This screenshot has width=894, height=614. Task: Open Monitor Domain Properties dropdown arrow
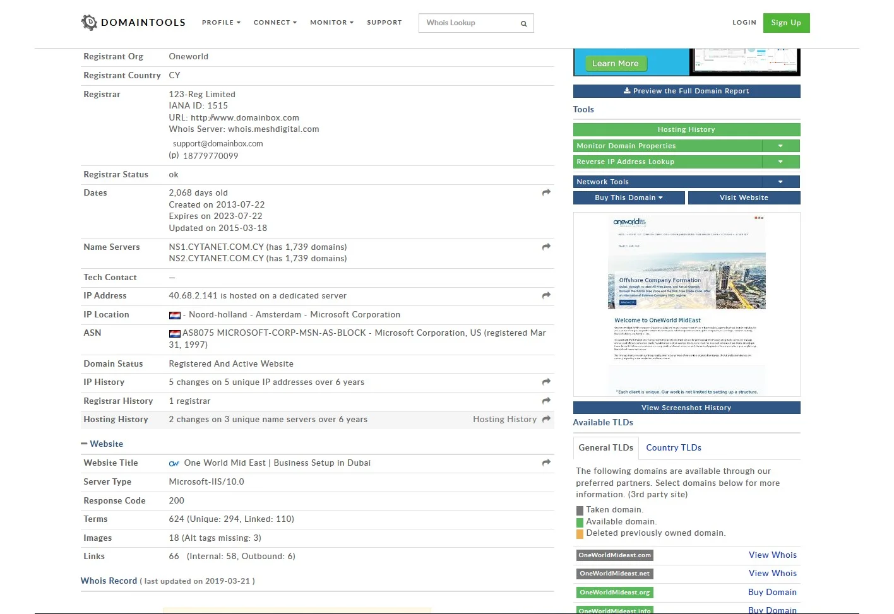pos(780,146)
